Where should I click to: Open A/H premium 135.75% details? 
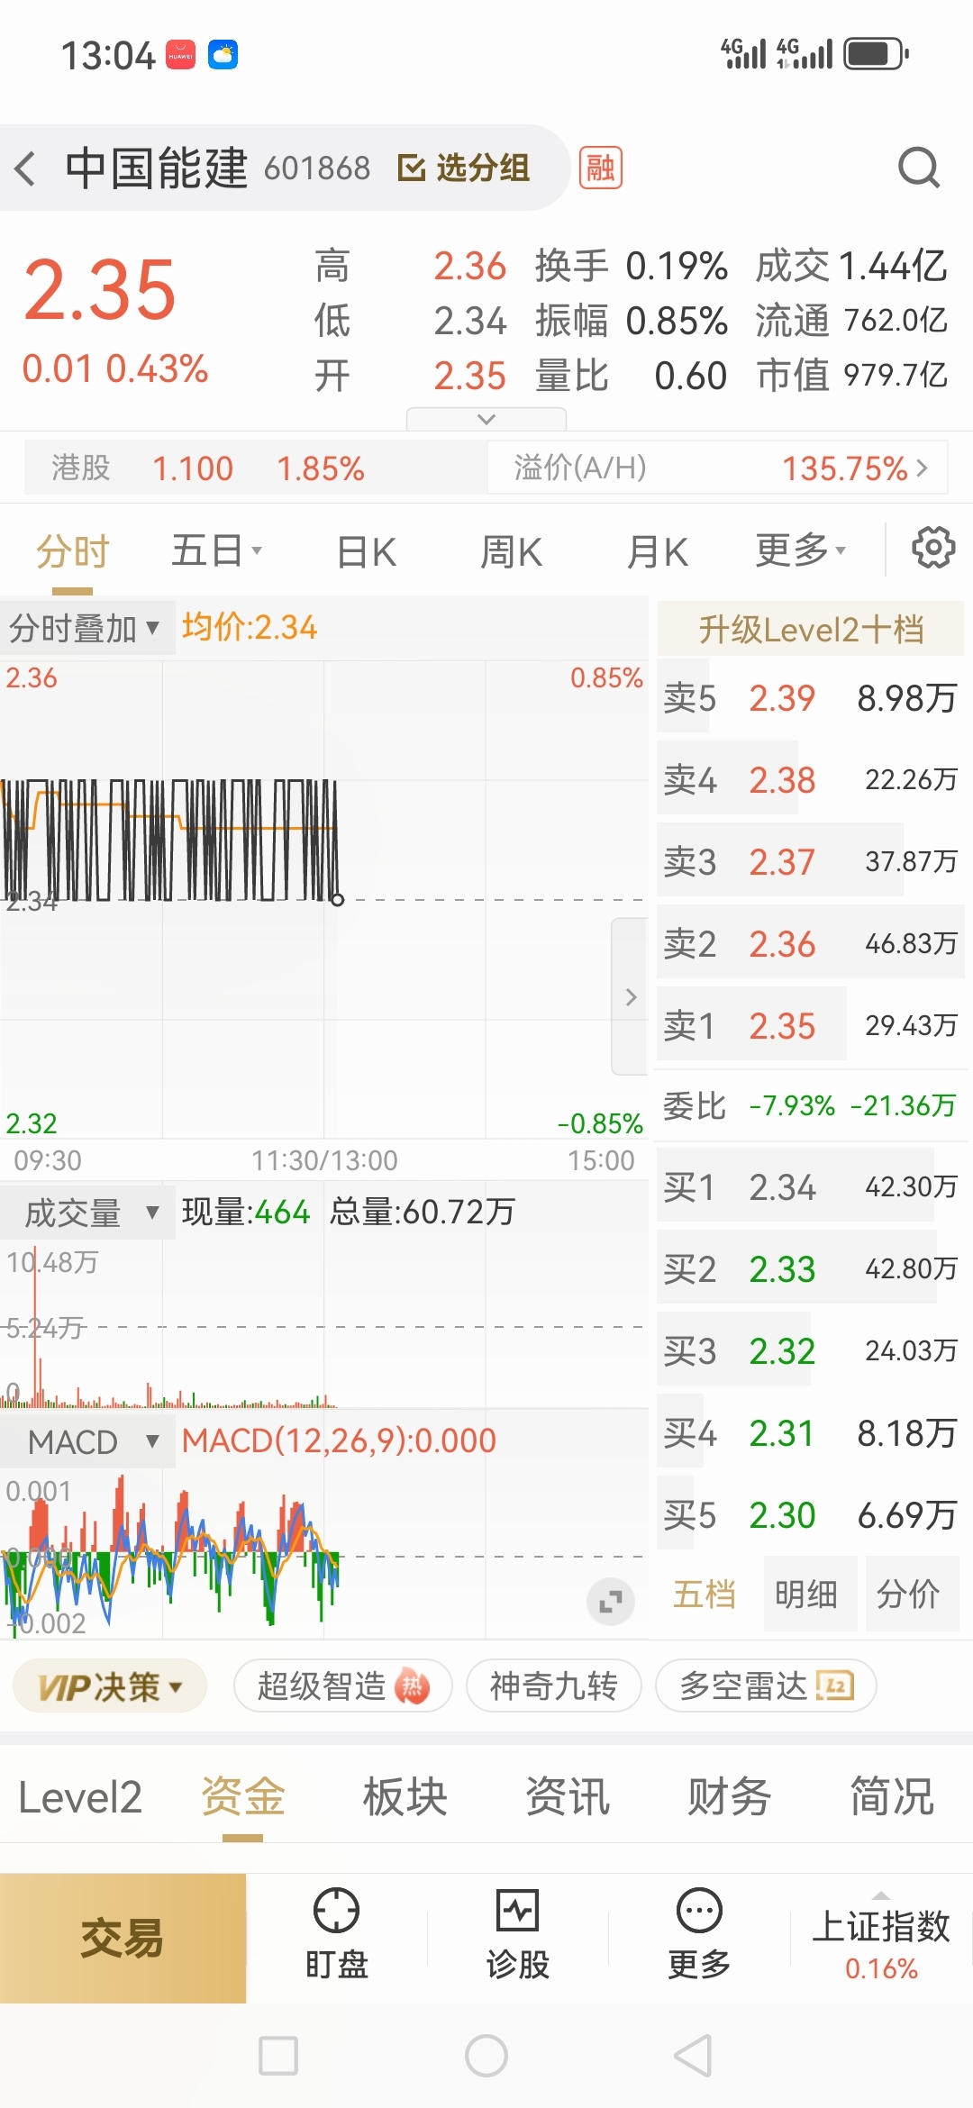pyautogui.click(x=717, y=468)
